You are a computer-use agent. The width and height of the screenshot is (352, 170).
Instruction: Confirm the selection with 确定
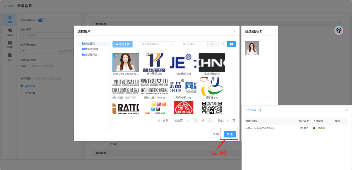click(x=230, y=134)
